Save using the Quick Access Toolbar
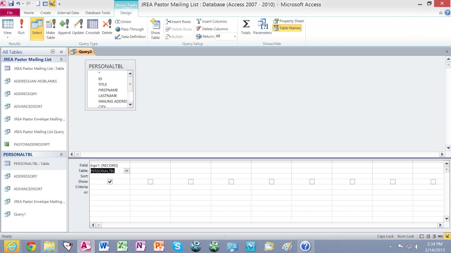The image size is (451, 253). pyautogui.click(x=11, y=4)
